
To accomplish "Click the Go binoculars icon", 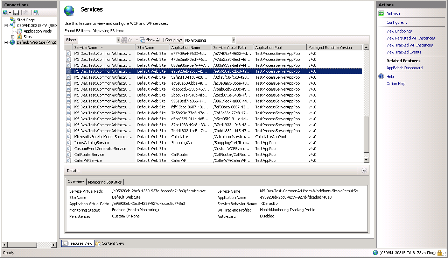I will [124, 40].
